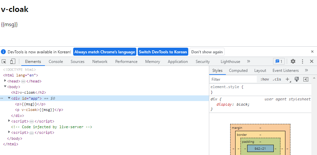Select the html lang="en" node
The image size is (317, 155).
tap(21, 76)
